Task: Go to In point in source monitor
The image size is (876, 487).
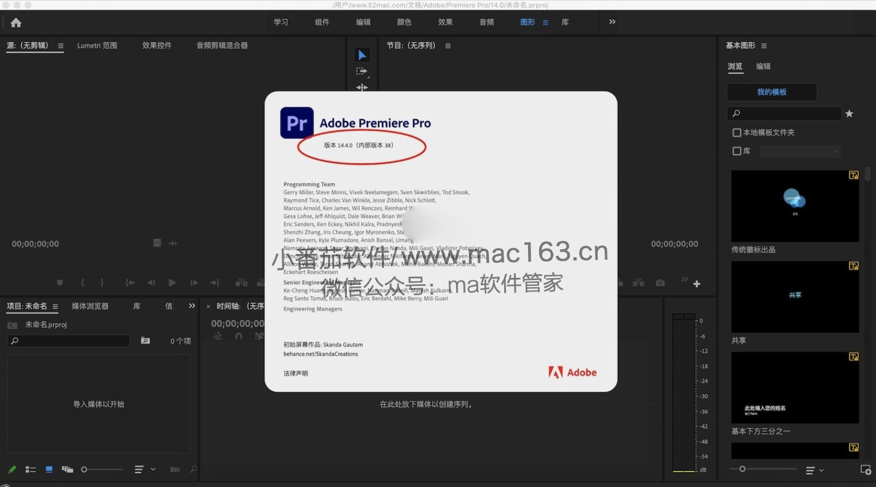Action: pyautogui.click(x=130, y=282)
